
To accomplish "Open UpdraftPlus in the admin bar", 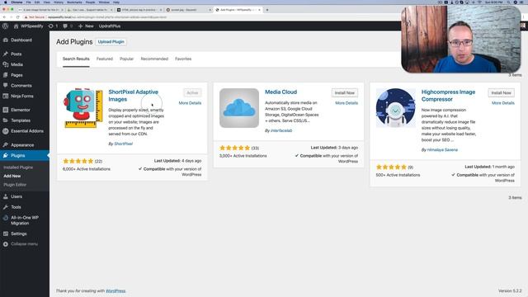I will click(110, 26).
